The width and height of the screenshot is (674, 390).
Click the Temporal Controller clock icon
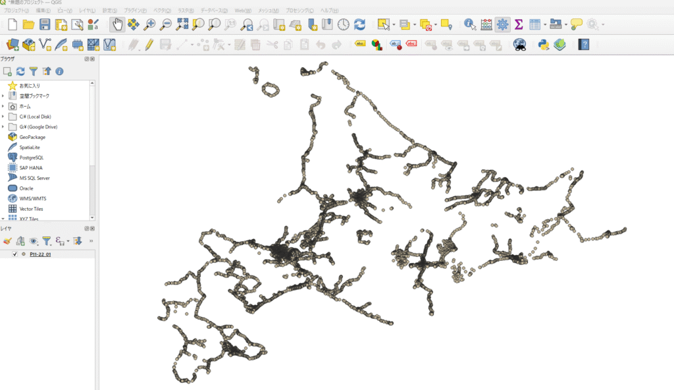pyautogui.click(x=343, y=24)
